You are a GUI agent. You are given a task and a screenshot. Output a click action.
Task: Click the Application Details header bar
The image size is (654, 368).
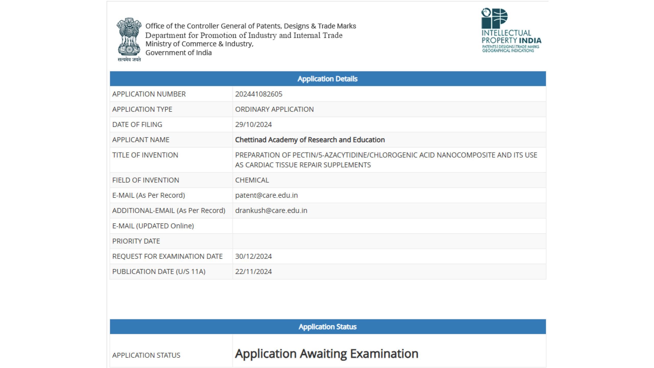328,79
